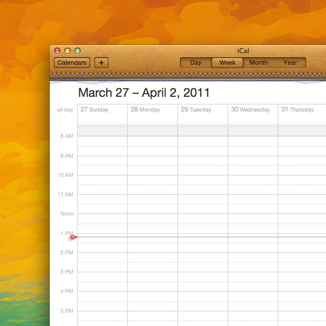
Task: Switch to Month view
Action: tap(259, 63)
